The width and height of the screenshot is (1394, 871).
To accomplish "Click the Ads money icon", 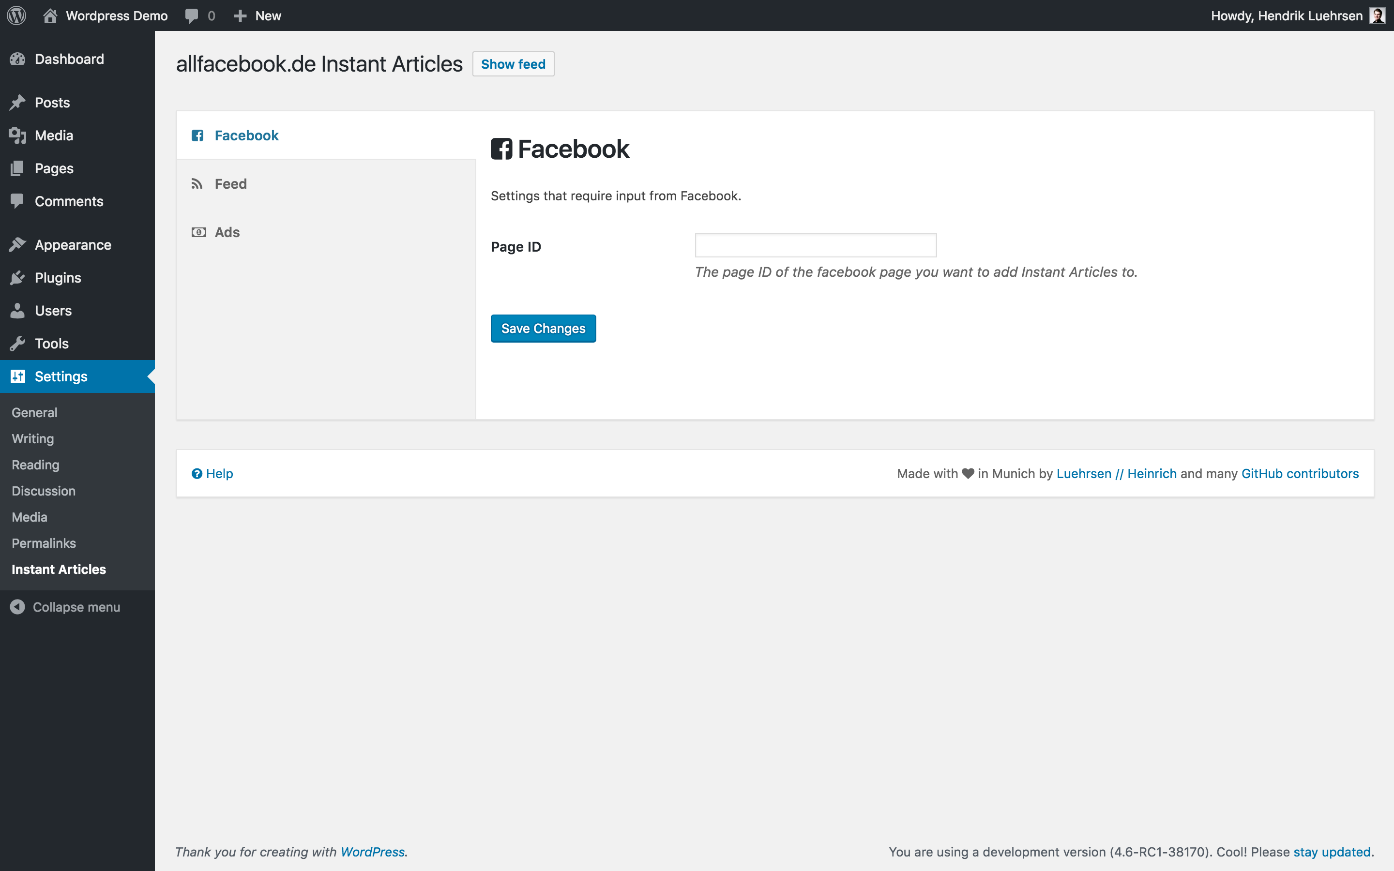I will coord(199,232).
